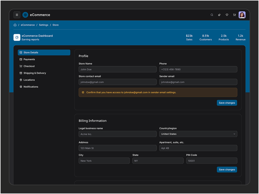This screenshot has width=259, height=194.
Task: Click the 1.2k Revenue stat
Action: pos(241,38)
